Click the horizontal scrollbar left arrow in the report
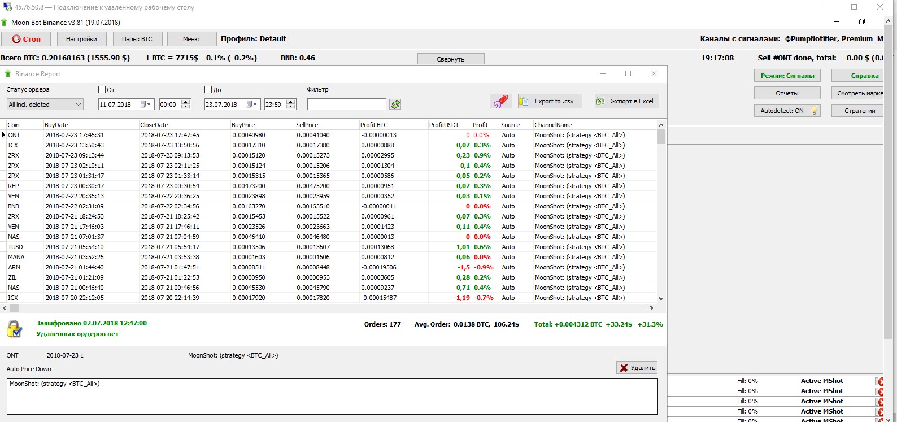 (x=5, y=308)
